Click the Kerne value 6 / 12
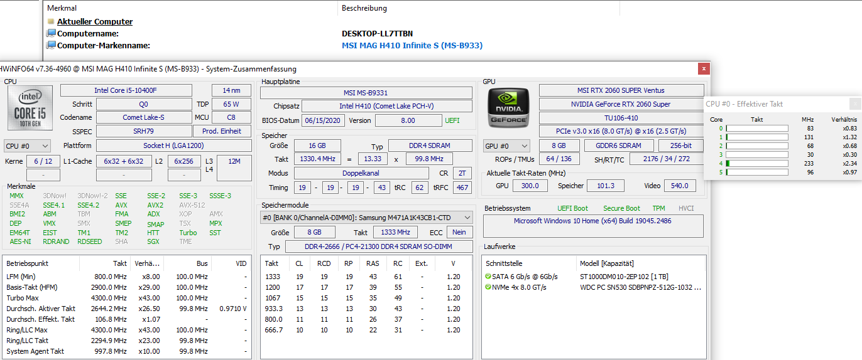The width and height of the screenshot is (862, 360). pos(43,161)
